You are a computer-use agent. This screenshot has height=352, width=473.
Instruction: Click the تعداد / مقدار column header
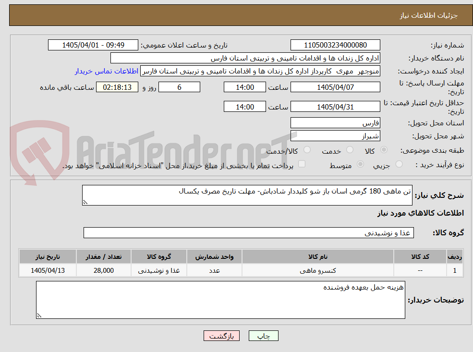[103, 257]
